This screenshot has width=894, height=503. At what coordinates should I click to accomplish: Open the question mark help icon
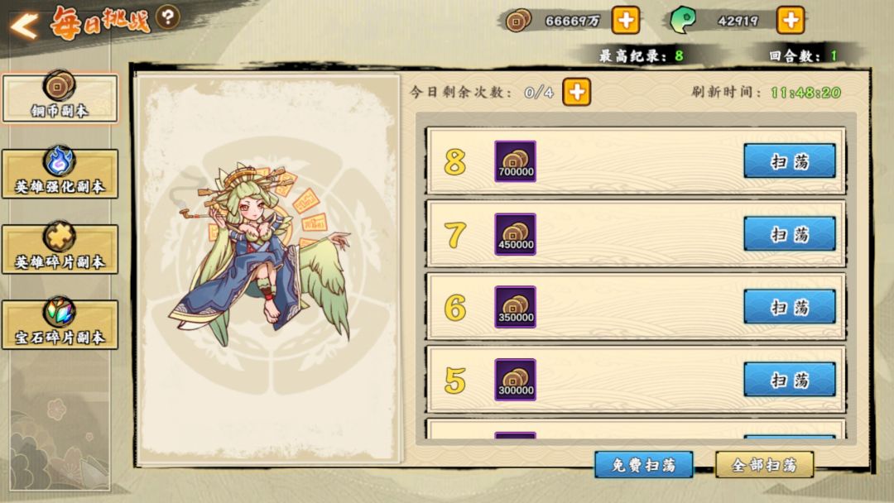pyautogui.click(x=167, y=17)
